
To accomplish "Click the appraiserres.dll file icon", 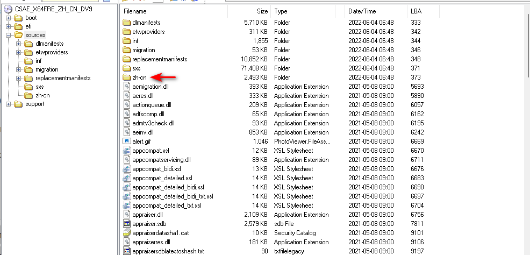I will coord(127,242).
